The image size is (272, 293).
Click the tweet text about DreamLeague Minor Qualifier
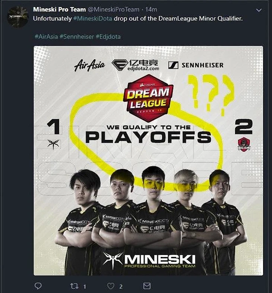138,19
